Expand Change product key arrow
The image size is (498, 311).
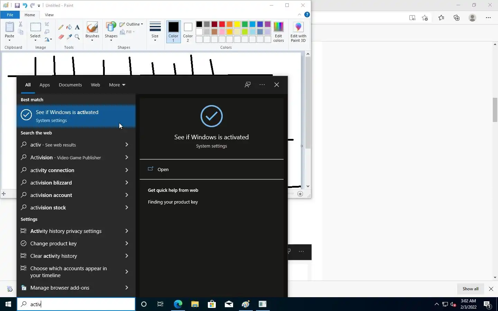(x=127, y=243)
